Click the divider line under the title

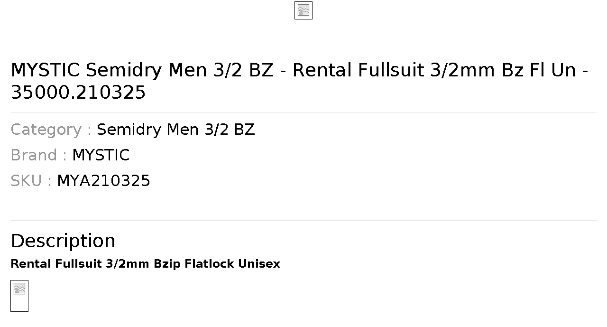[x=303, y=112]
